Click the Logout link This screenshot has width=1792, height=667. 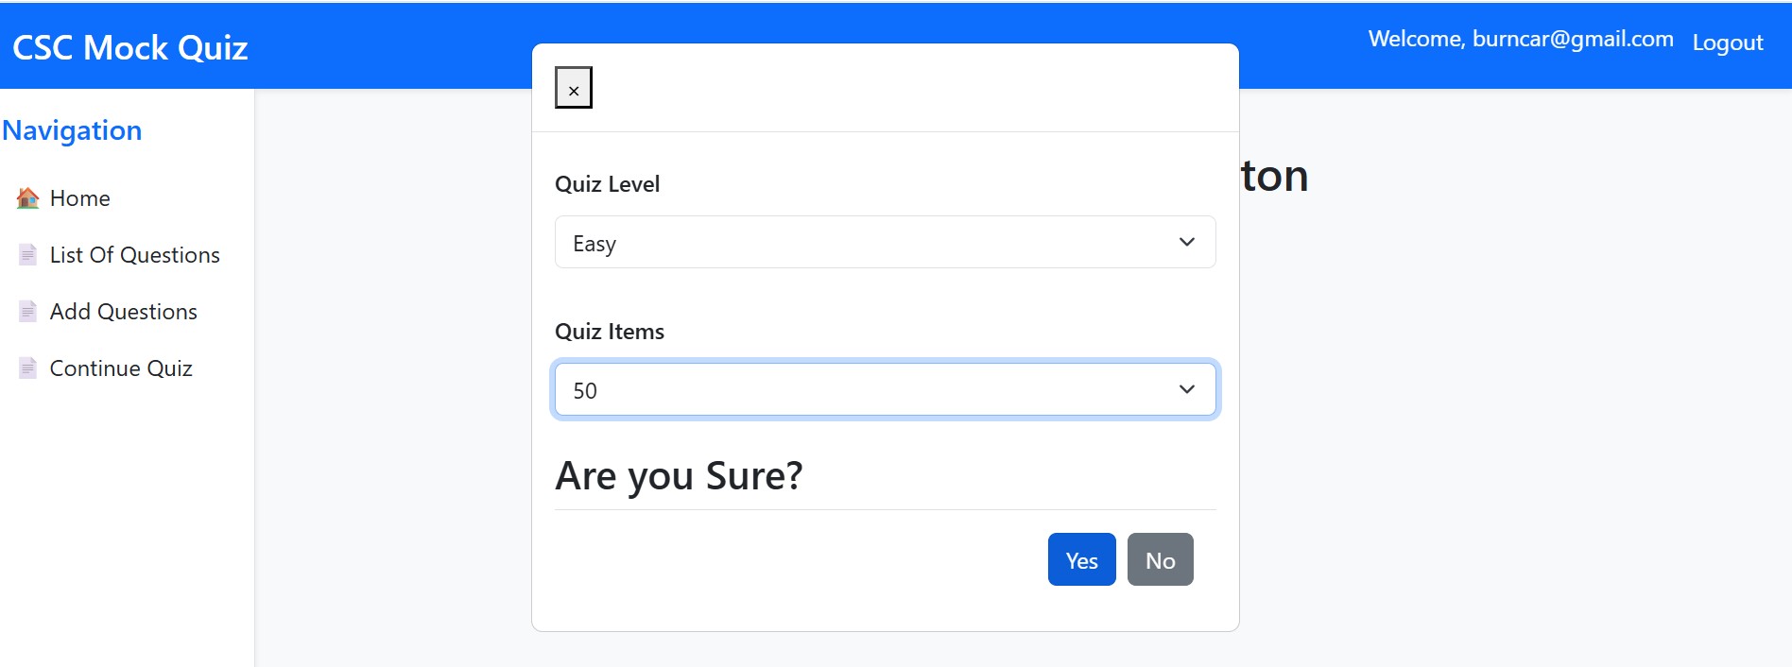1727,43
